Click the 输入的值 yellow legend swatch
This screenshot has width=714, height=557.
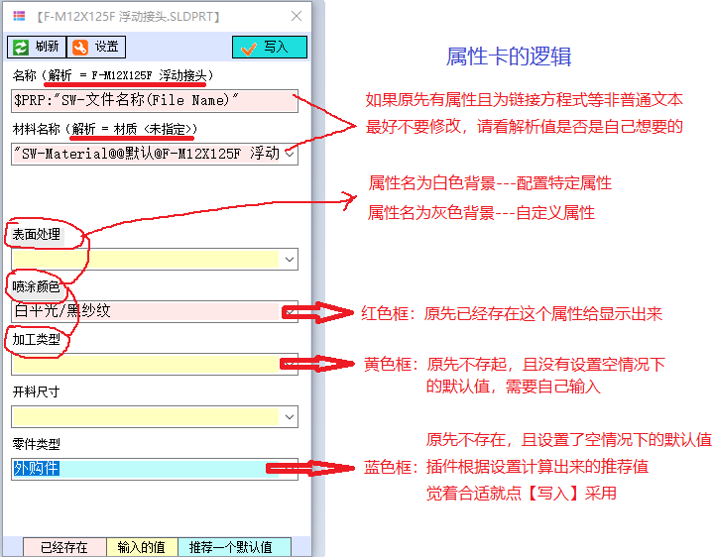coord(142,547)
